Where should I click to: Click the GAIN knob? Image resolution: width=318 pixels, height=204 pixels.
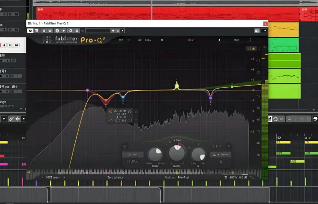[x=177, y=153]
